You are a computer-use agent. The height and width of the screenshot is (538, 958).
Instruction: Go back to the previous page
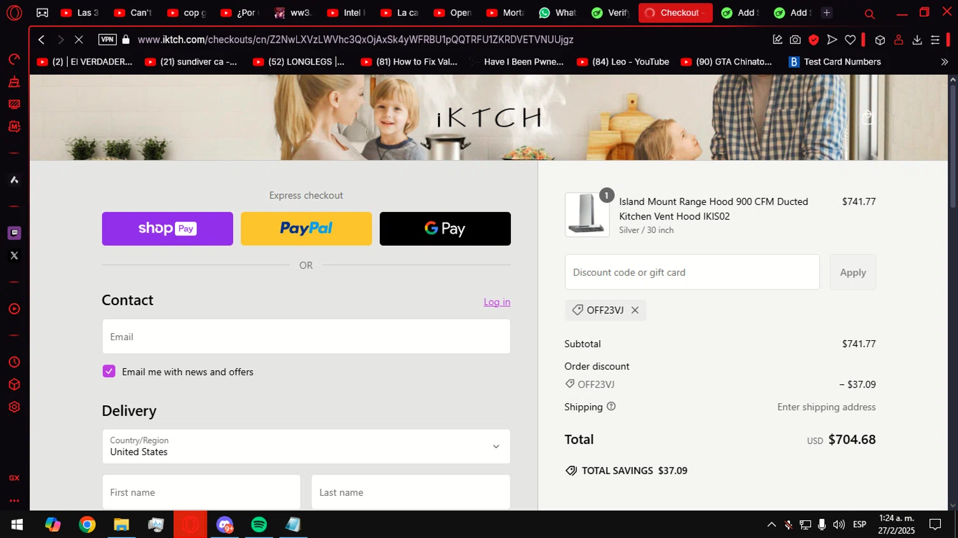coord(42,40)
